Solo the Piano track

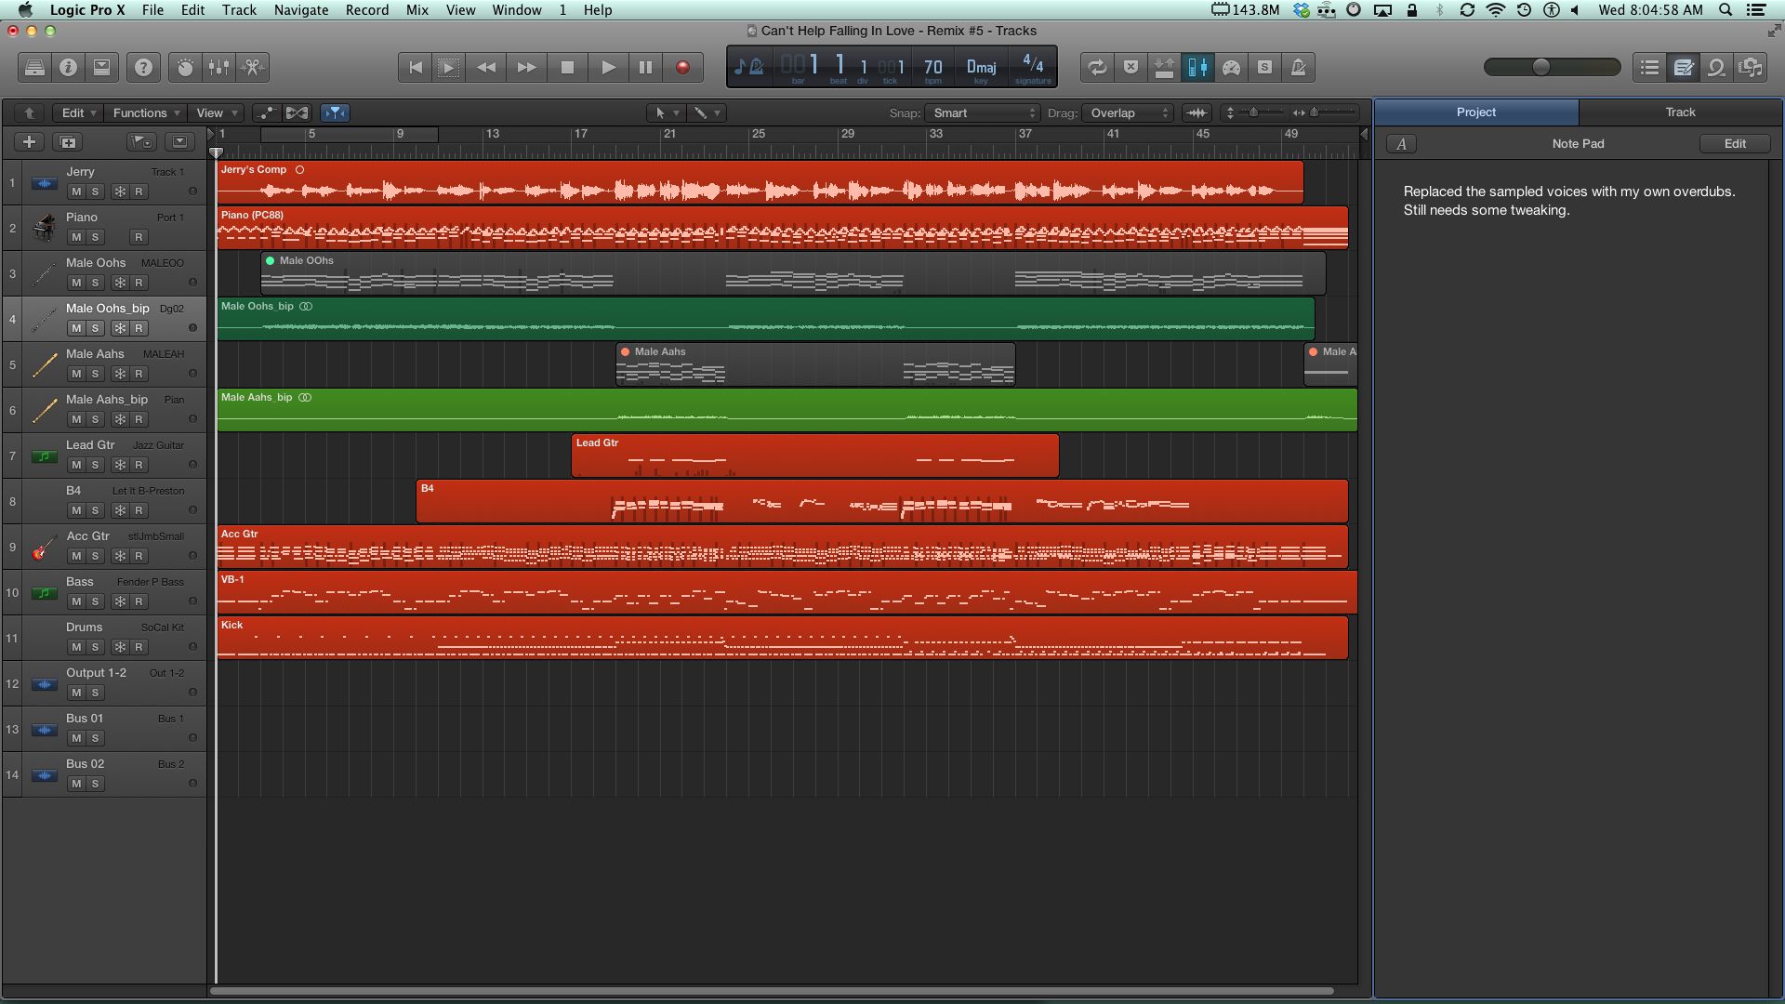tap(95, 237)
